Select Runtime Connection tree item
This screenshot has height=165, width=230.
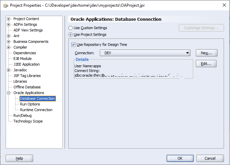click(x=36, y=110)
